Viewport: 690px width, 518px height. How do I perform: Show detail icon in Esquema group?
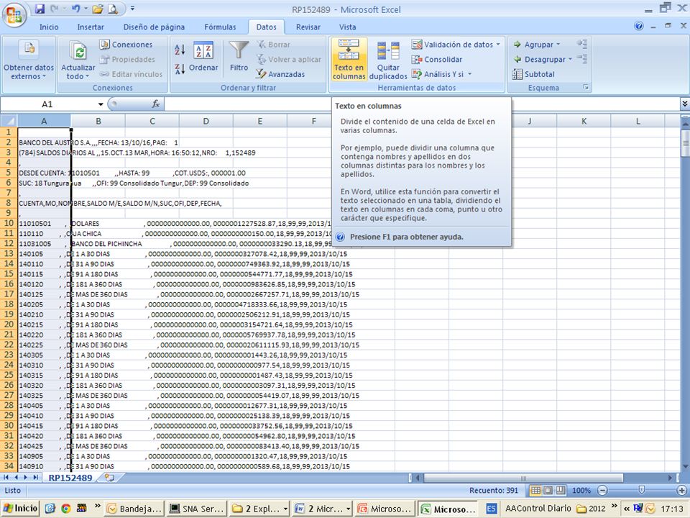[582, 44]
